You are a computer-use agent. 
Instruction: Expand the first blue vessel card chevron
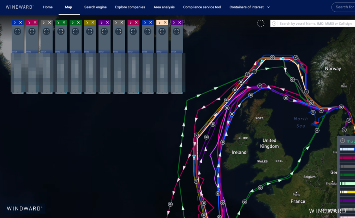pos(15,23)
